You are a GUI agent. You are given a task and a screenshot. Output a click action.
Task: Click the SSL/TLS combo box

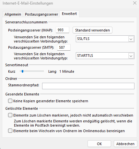coord(105,39)
